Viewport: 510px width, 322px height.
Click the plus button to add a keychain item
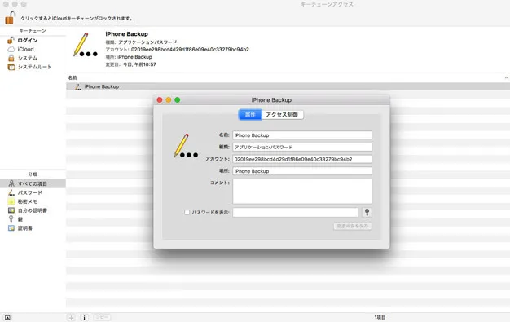click(71, 317)
